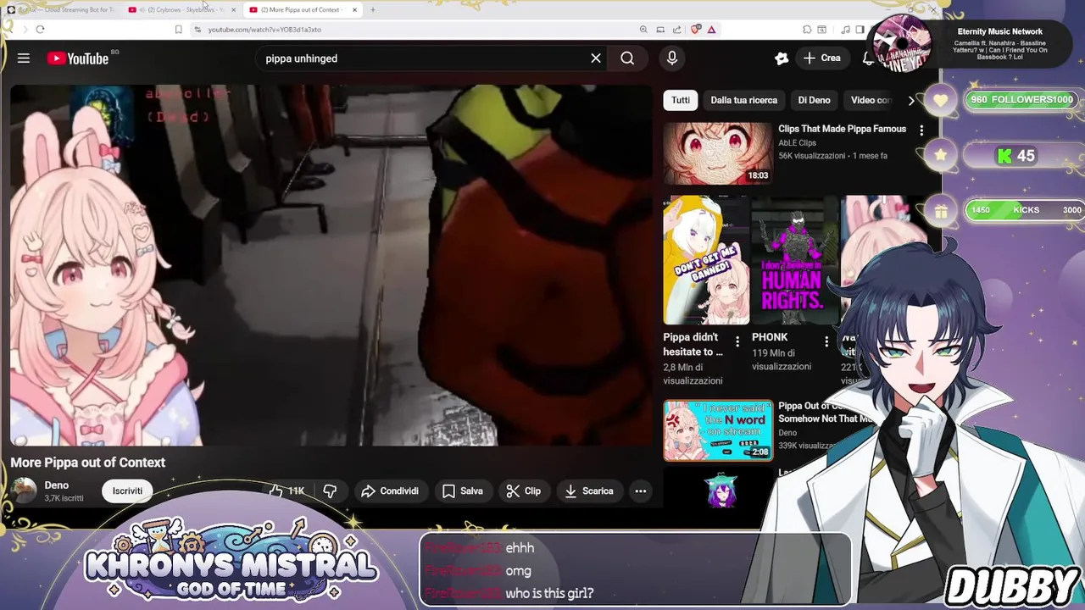Image resolution: width=1085 pixels, height=610 pixels.
Task: Select the More Pippa out of Context tab
Action: [301, 9]
